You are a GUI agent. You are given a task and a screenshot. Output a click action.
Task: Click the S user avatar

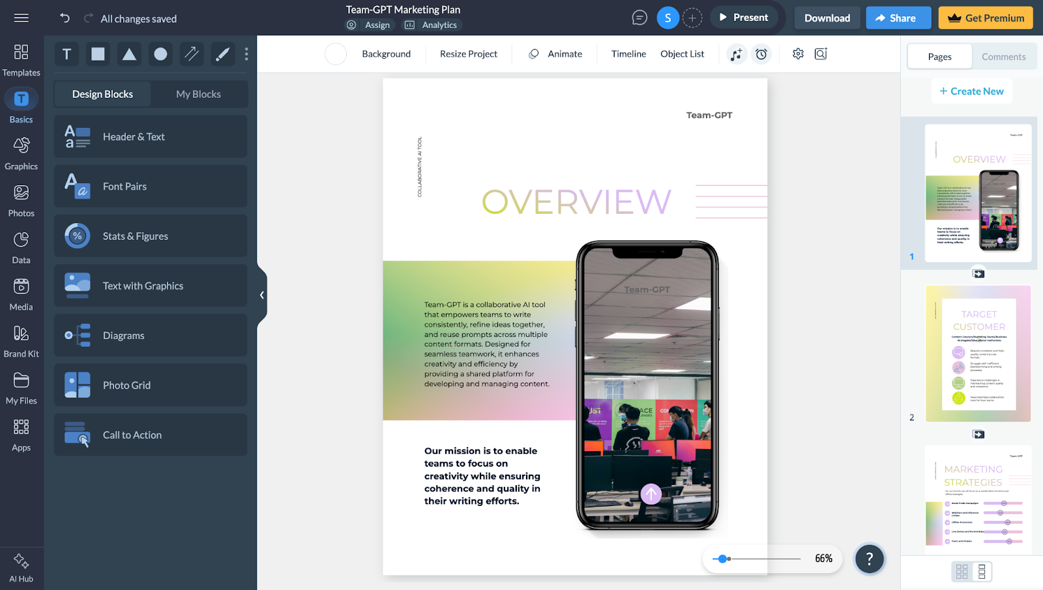(x=668, y=18)
